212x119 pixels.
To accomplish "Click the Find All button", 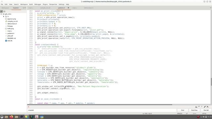I will [206, 110].
